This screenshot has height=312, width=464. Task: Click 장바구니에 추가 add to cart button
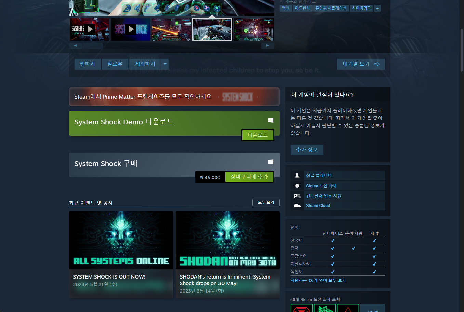249,177
